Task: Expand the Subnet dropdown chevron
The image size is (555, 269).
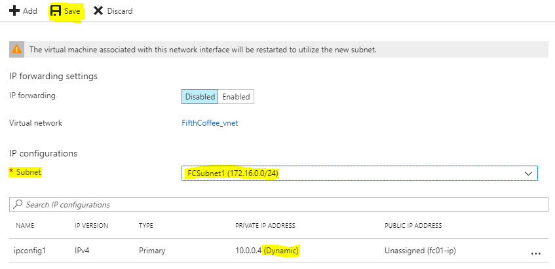Action: (x=528, y=173)
